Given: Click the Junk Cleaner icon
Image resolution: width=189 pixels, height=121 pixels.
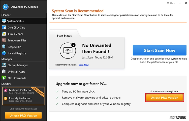Looking at the screenshot, I should [x=4, y=34].
